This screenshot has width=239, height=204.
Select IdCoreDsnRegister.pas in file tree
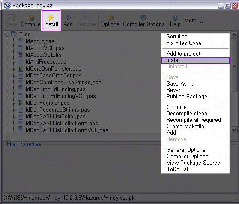pyautogui.click(x=53, y=69)
